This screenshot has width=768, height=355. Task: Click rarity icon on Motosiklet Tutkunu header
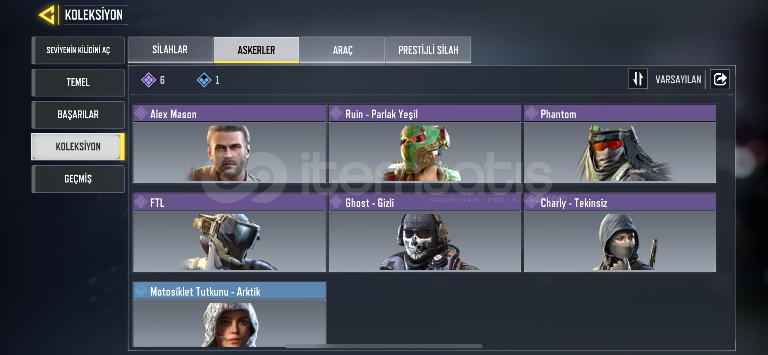[x=141, y=291]
